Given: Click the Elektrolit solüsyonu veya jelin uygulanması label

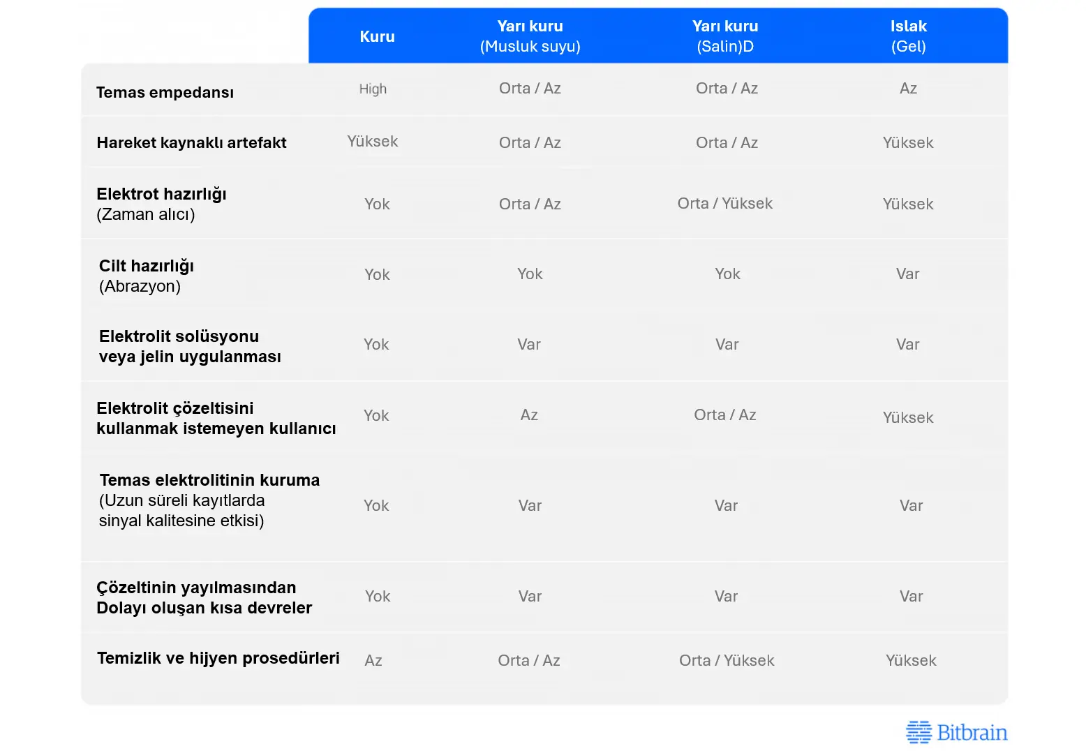Looking at the screenshot, I should [x=190, y=346].
